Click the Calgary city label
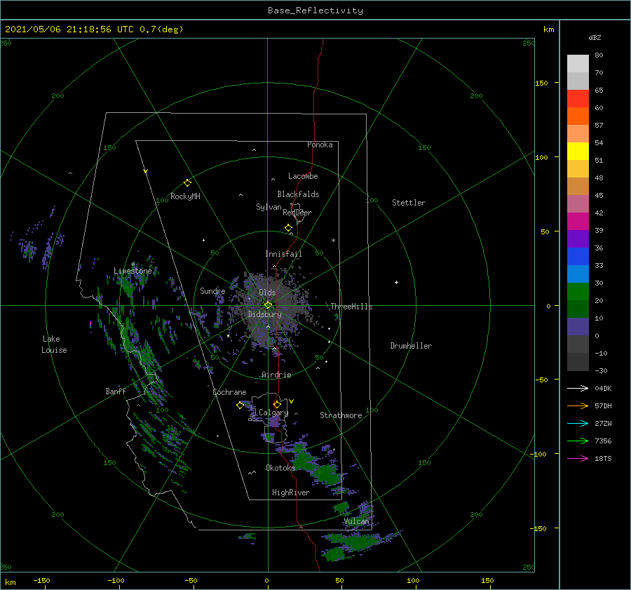631x590 pixels. 273,413
